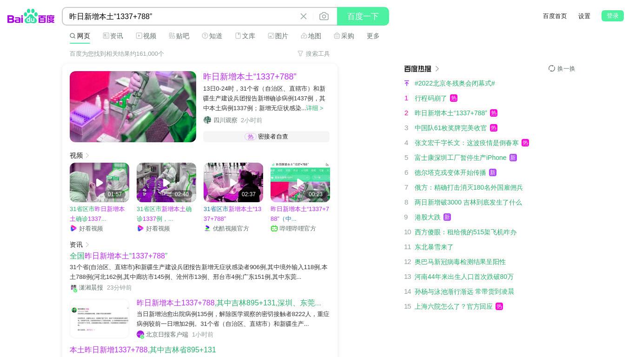The image size is (635, 357).
Task: Open 两日新增破3000 吉林到底发生了什么
Action: tap(468, 202)
